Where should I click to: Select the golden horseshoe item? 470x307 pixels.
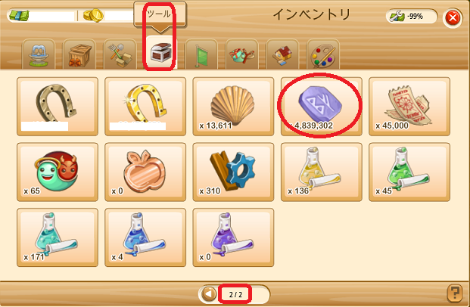point(145,107)
